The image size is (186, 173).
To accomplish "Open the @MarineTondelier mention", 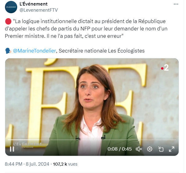I will coord(34,51).
